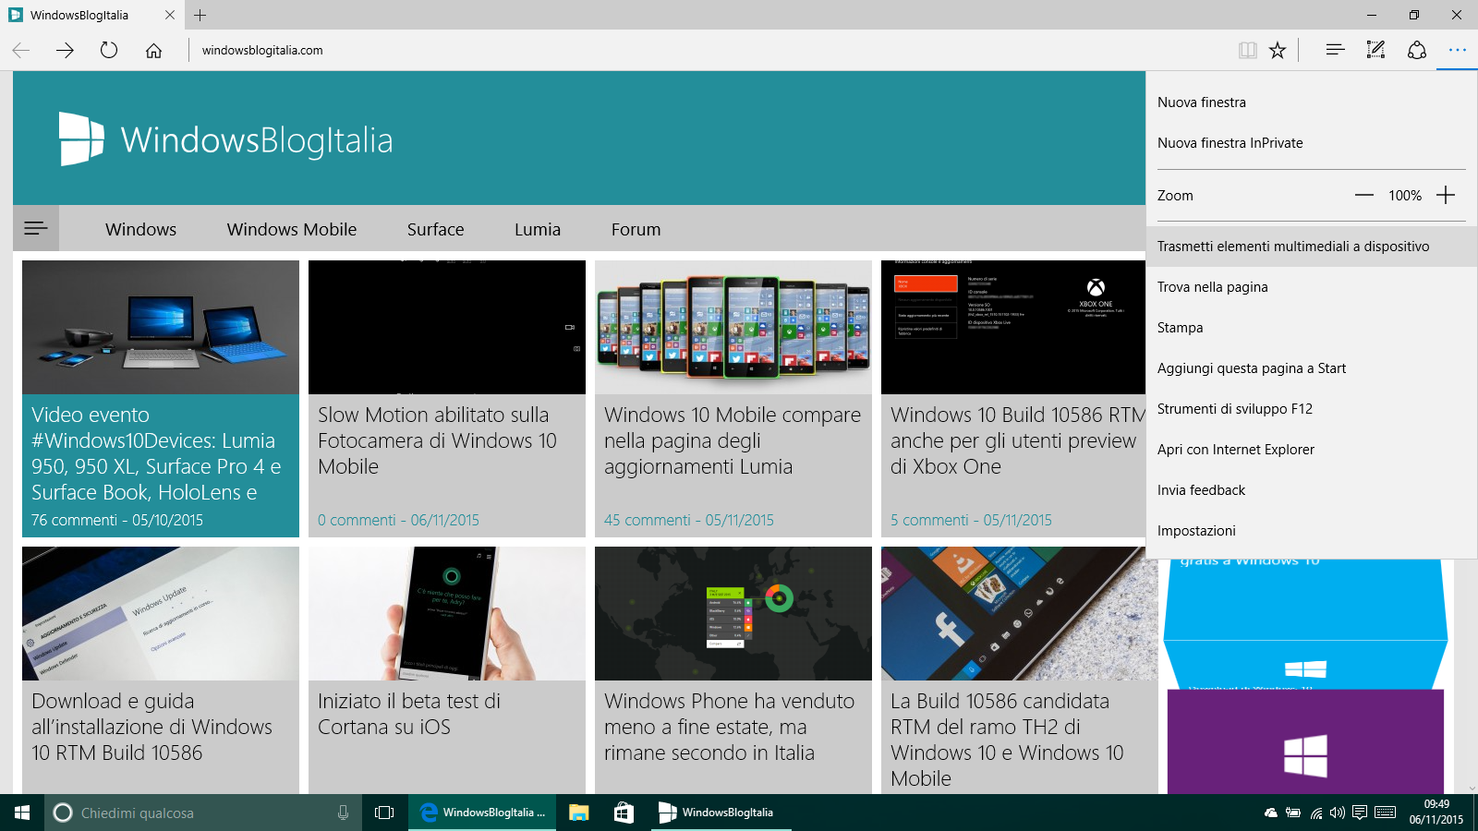
Task: Open Task View in the taskbar
Action: pyautogui.click(x=384, y=813)
